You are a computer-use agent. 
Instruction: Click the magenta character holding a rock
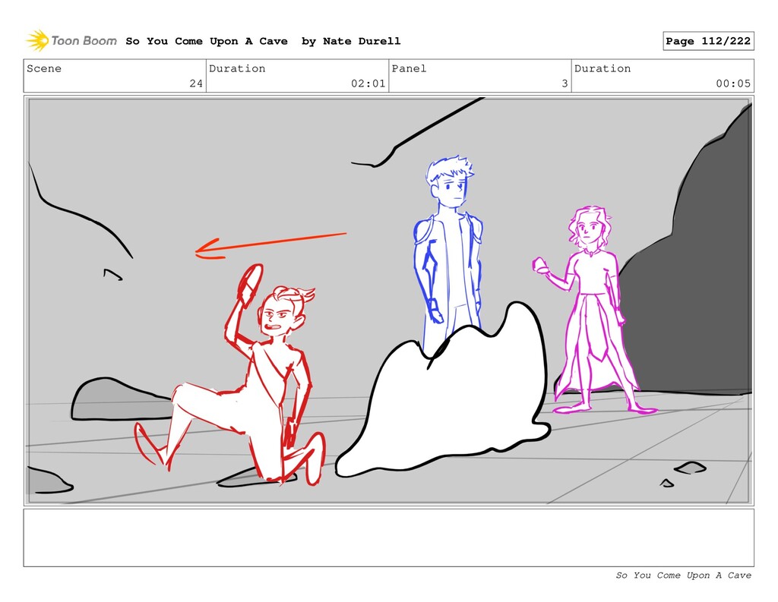[x=593, y=310]
